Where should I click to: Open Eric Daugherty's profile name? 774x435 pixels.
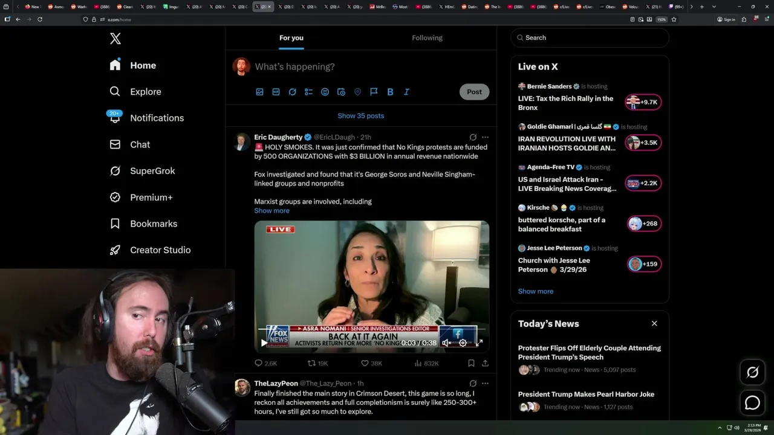[278, 137]
